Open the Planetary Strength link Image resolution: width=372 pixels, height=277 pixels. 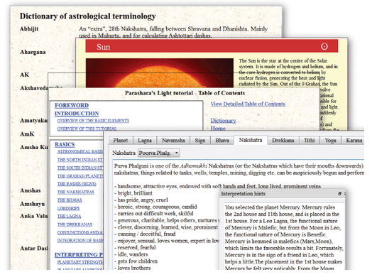click(80, 262)
